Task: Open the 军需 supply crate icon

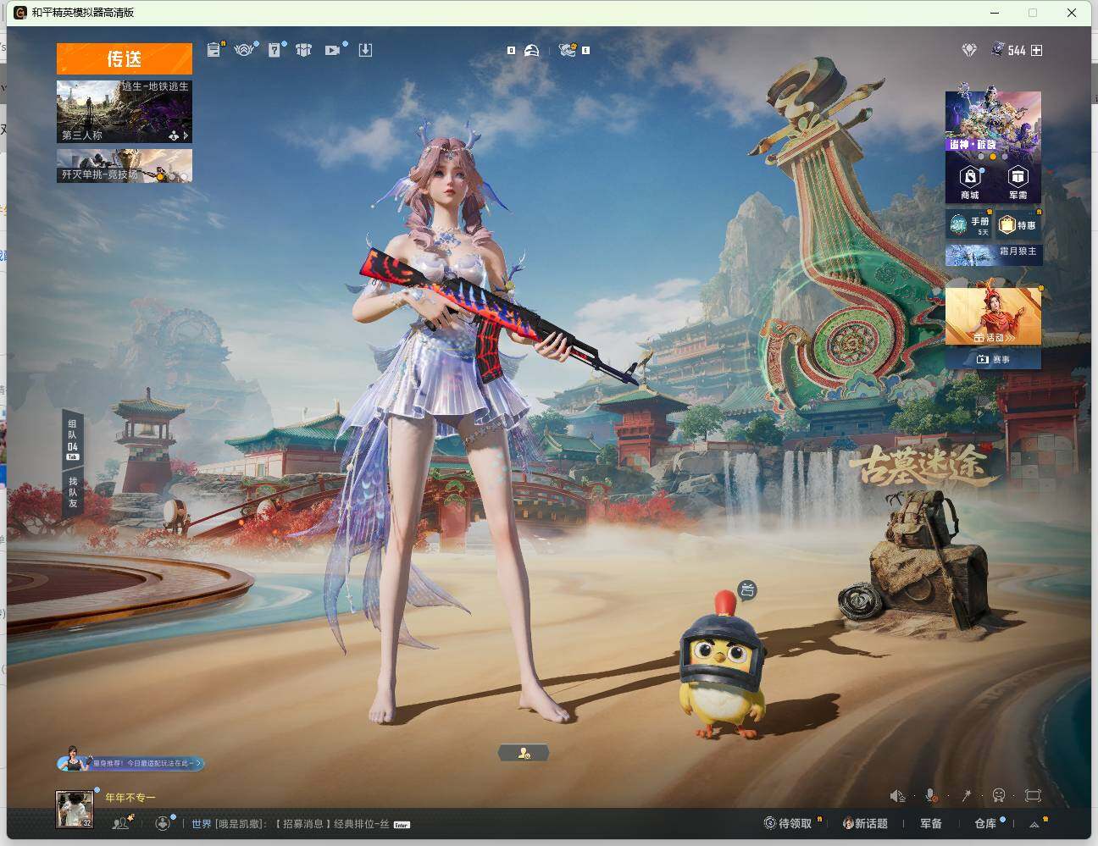Action: click(x=1018, y=181)
